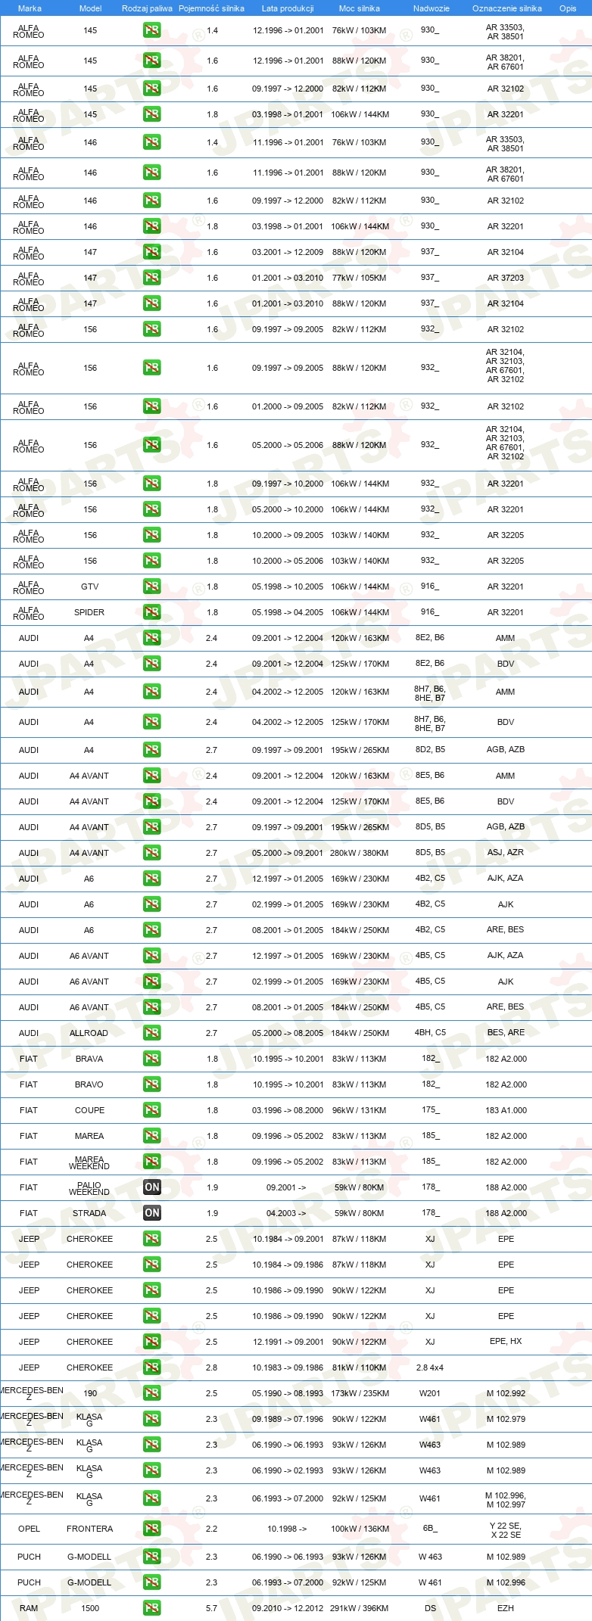Click the PB icon in the Jeep Cherokee 2.8 row
592x1621 pixels.
(151, 1367)
